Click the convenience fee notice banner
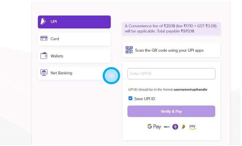The width and height of the screenshot is (242, 146). [x=171, y=29]
